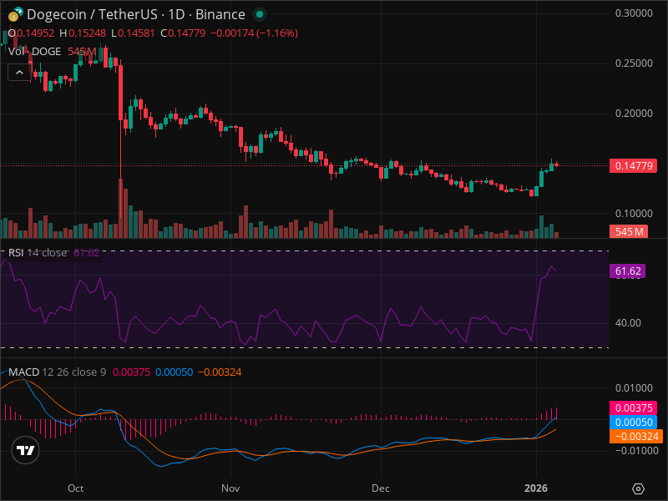Click the signal line value tag −0.00324

636,436
